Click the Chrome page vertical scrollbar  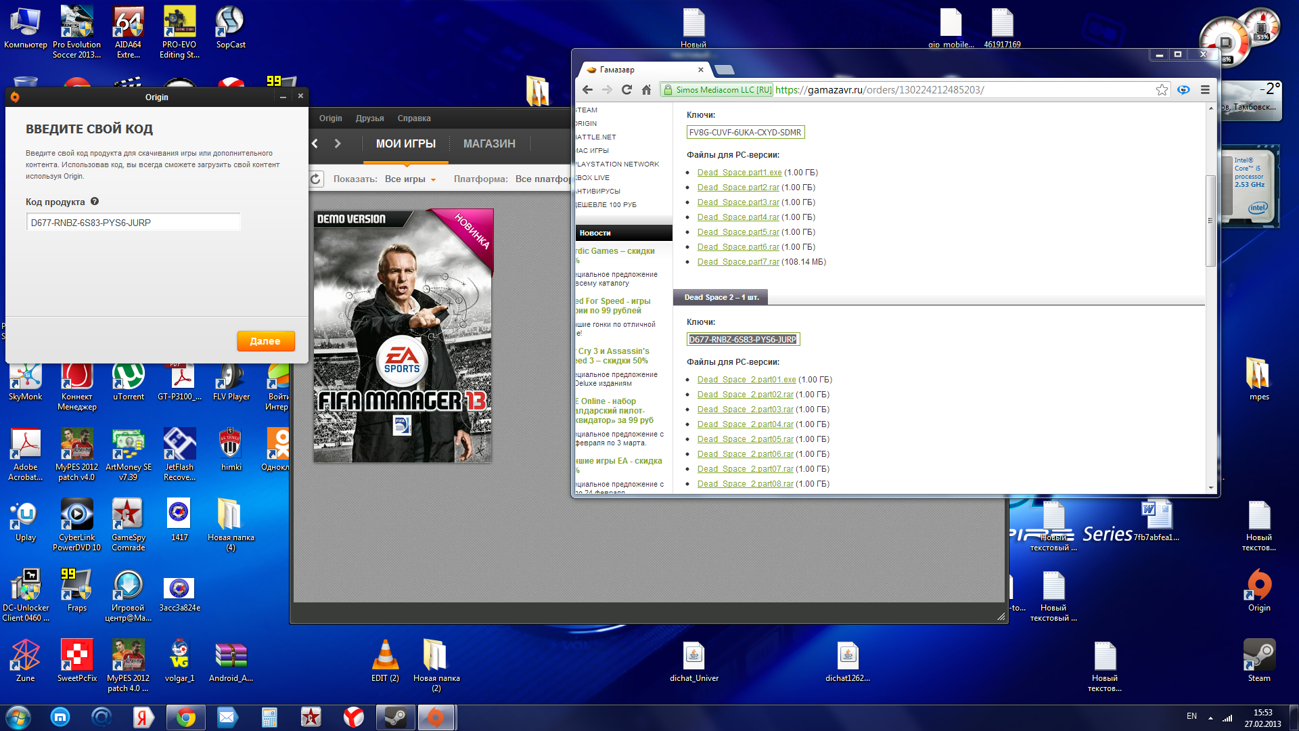point(1210,220)
